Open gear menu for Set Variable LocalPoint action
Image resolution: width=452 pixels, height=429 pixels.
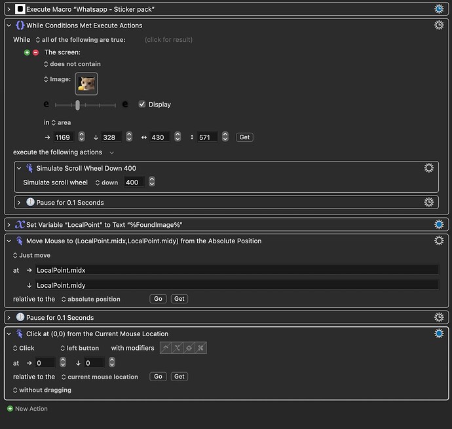439,224
